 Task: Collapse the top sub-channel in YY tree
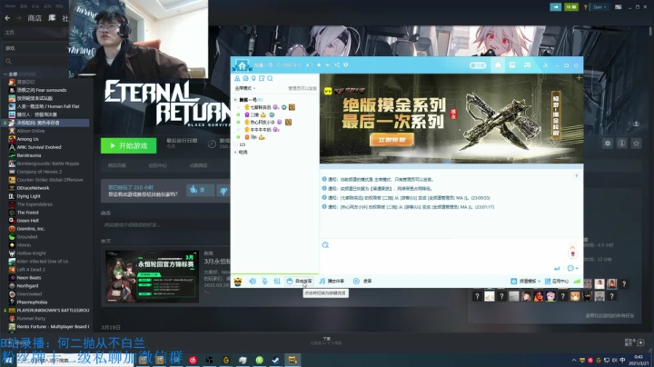pos(235,100)
